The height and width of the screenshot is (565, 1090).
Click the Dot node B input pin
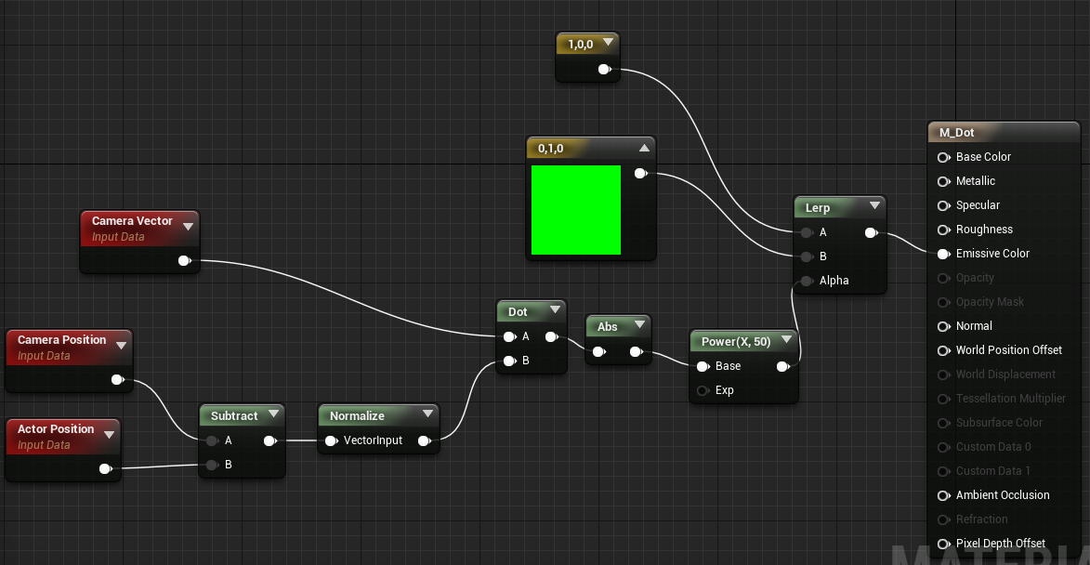point(510,361)
